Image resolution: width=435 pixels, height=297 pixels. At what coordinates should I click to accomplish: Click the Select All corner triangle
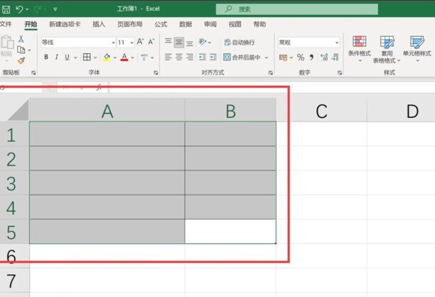[x=18, y=111]
